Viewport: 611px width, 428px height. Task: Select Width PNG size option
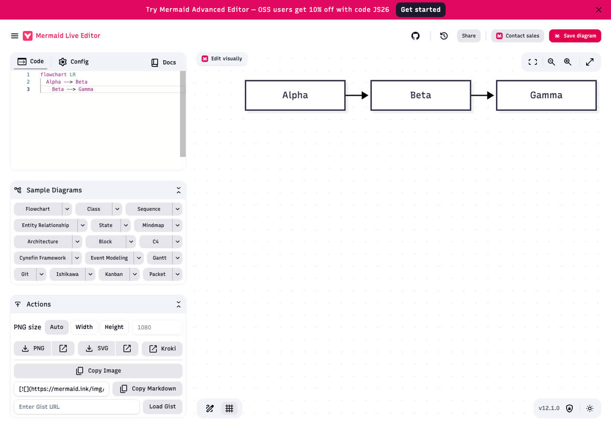coord(84,327)
